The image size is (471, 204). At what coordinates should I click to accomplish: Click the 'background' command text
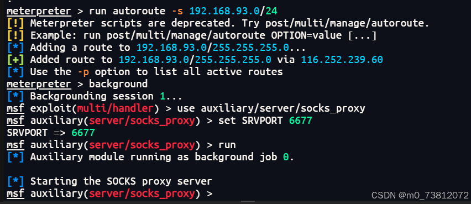118,84
